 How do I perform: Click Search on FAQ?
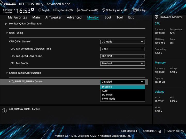pyautogui.click(x=176, y=131)
